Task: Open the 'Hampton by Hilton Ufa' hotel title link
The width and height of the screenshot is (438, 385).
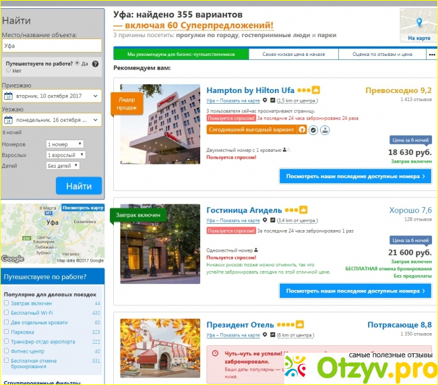Action: [x=250, y=90]
